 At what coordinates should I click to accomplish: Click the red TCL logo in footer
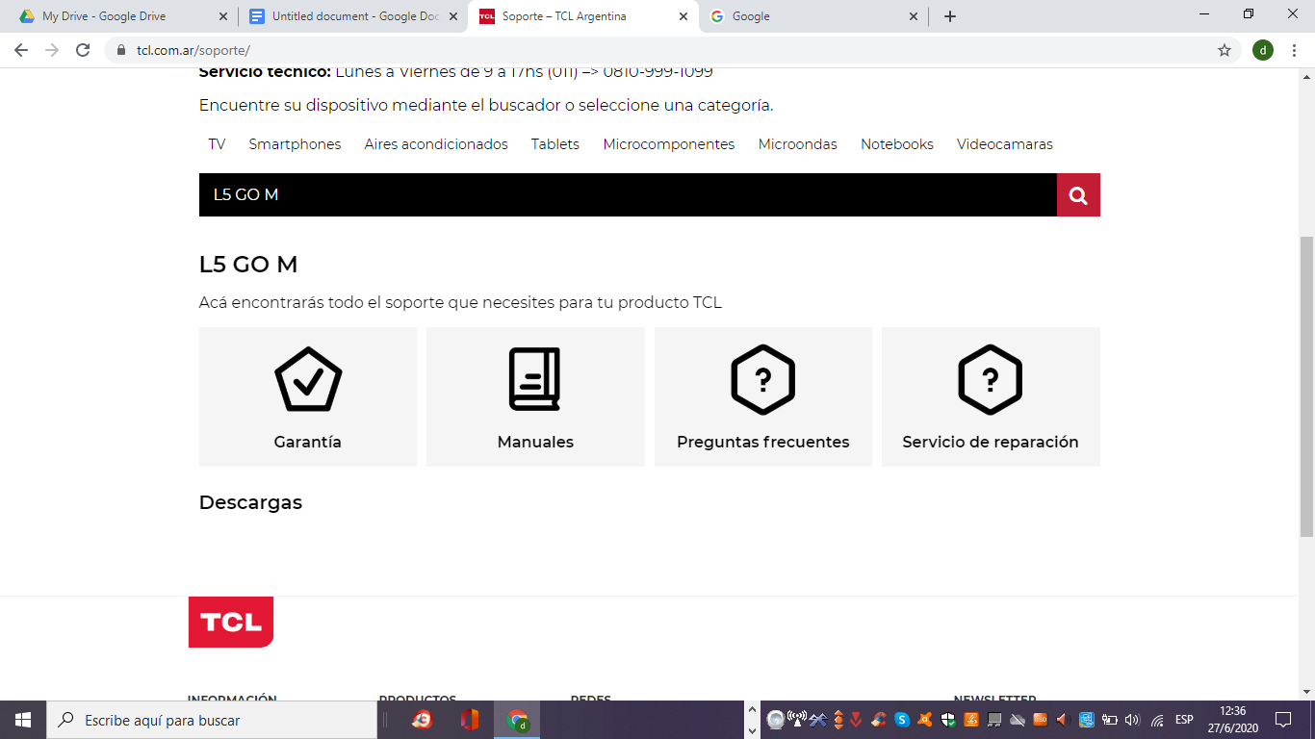point(231,622)
